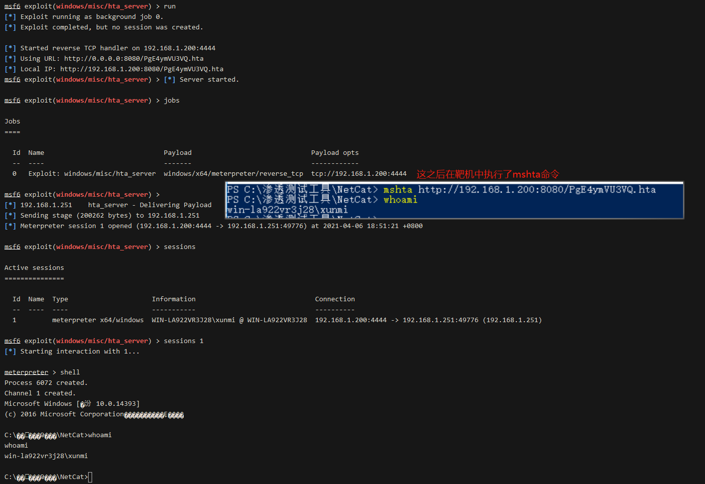This screenshot has height=484, width=705.
Task: Select "Process 6072 created." line
Action: [46, 383]
